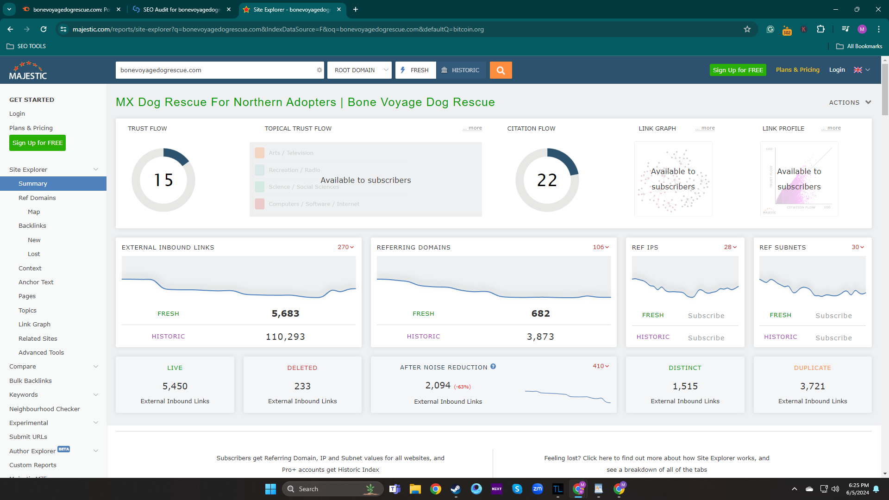Switch to the FRESH index toggle
Screen dimensions: 889x500
coord(415,70)
